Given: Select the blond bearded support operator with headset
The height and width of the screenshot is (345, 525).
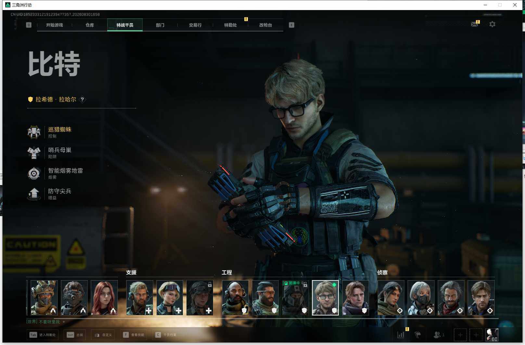Looking at the screenshot, I should point(140,298).
